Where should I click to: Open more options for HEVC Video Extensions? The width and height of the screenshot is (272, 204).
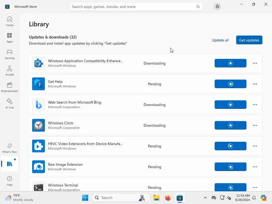coord(255,146)
